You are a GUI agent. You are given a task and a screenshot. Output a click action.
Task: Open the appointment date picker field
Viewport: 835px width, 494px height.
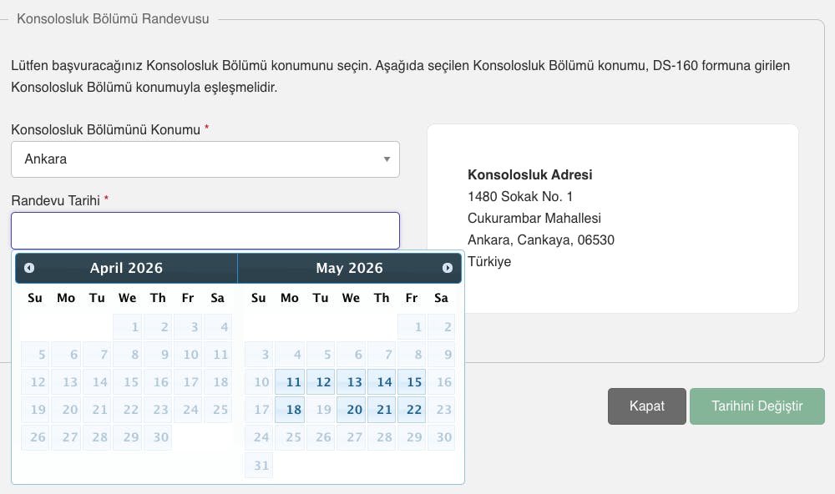point(205,230)
